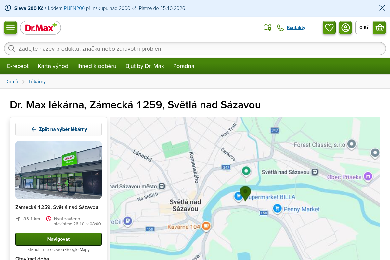
Task: Open the green hamburger menu
Action: [x=10, y=28]
